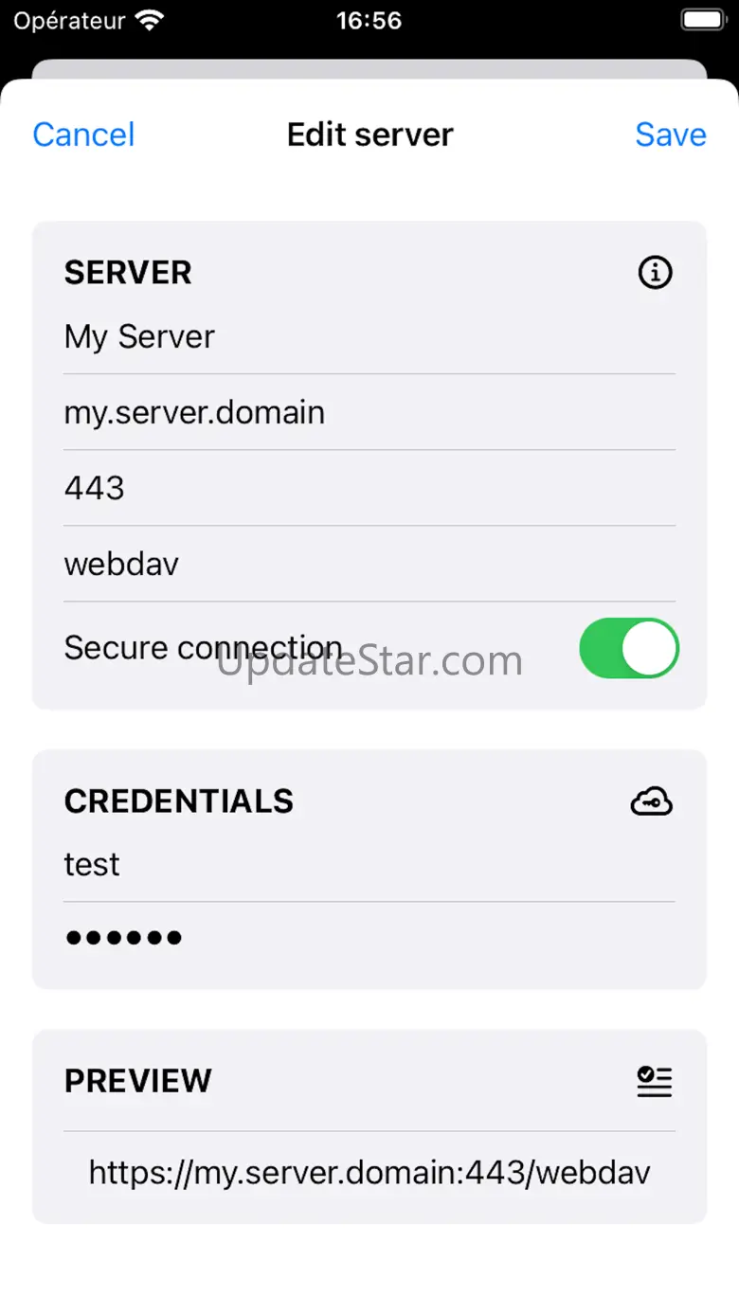Viewport: 739px width, 1314px height.
Task: Edit the username field containing test
Action: tap(369, 864)
